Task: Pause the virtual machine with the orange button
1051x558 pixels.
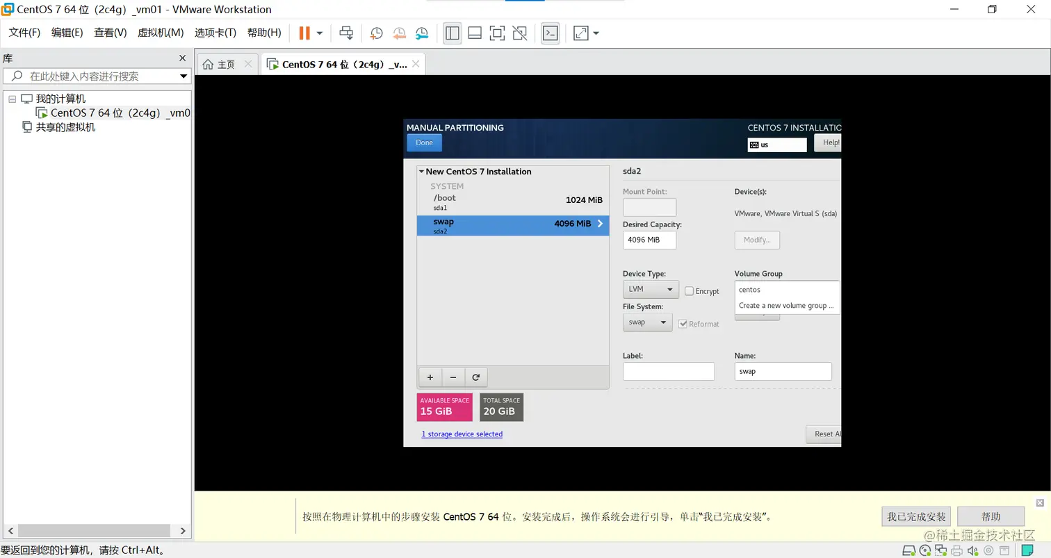Action: coord(304,33)
